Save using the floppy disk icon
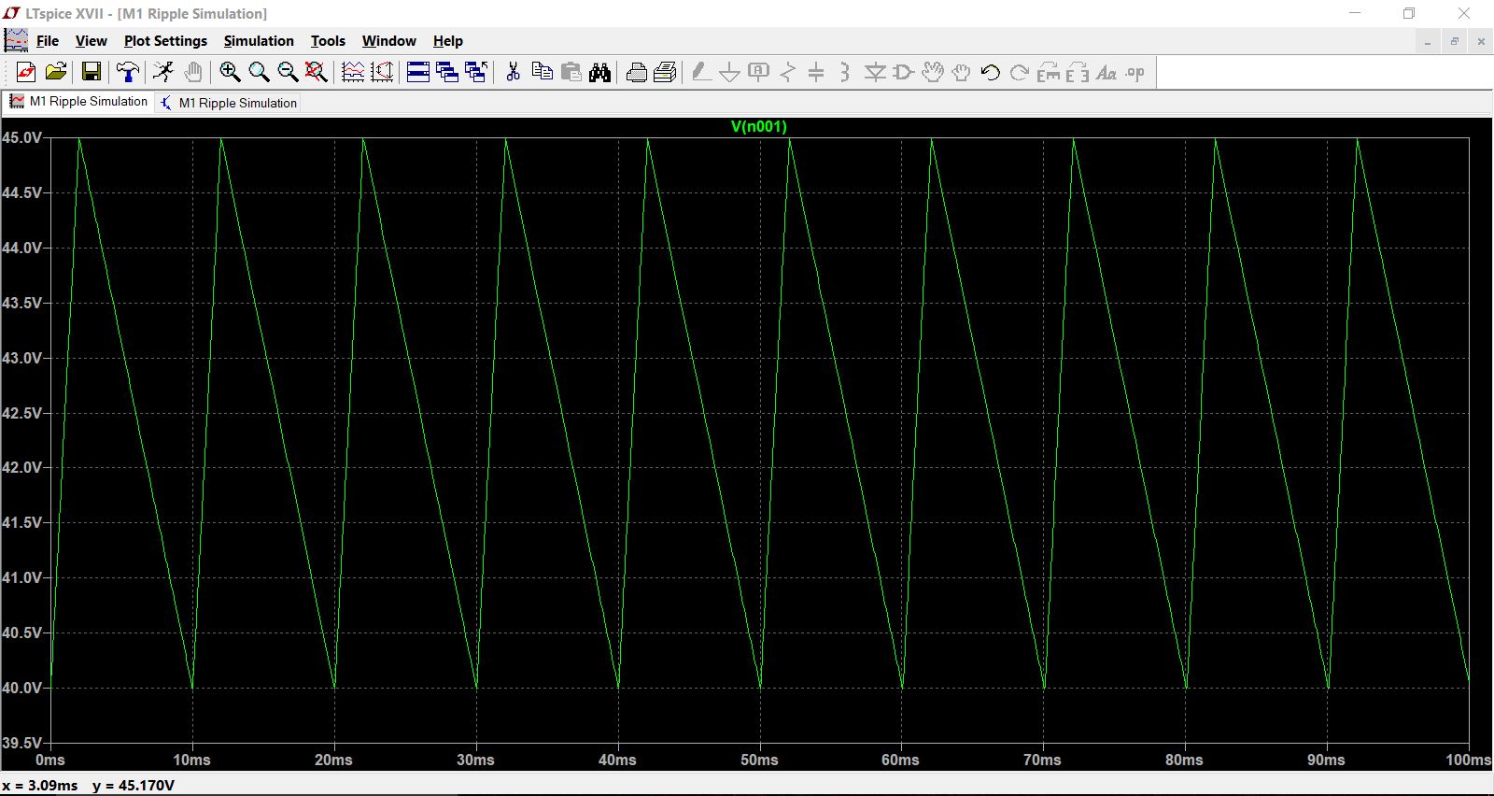 [92, 72]
